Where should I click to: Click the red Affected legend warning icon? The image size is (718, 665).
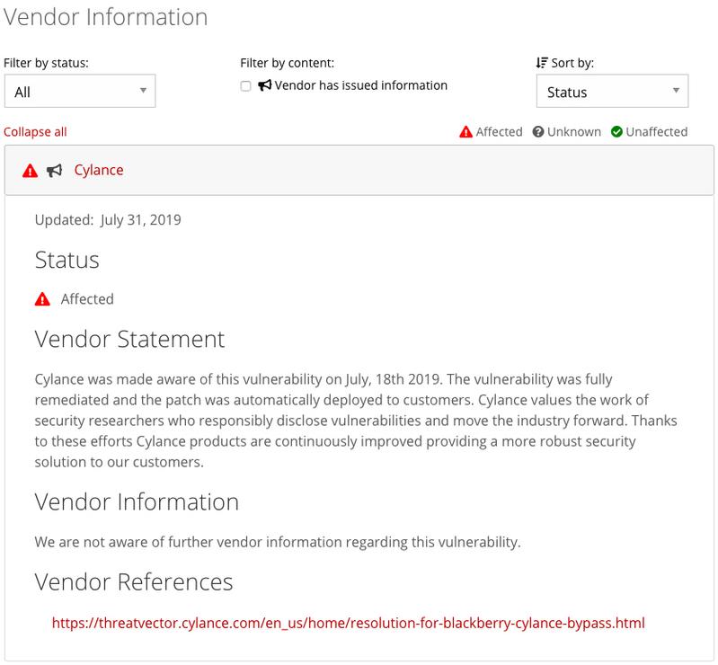465,132
